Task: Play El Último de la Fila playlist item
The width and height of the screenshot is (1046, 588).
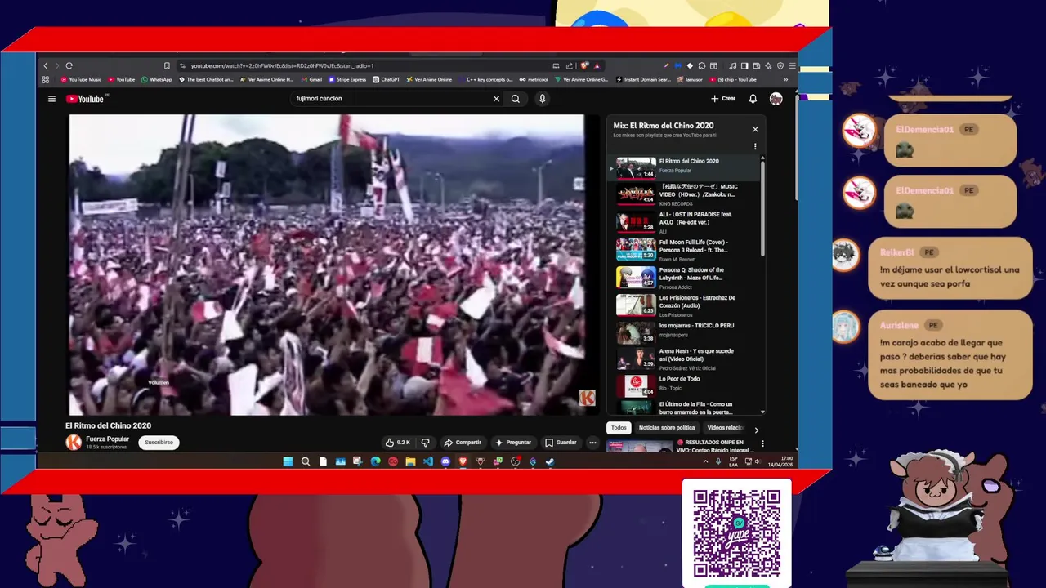Action: point(685,408)
